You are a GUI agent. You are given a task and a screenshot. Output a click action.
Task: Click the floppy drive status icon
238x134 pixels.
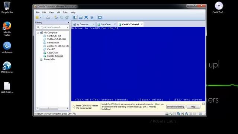(x=175, y=114)
